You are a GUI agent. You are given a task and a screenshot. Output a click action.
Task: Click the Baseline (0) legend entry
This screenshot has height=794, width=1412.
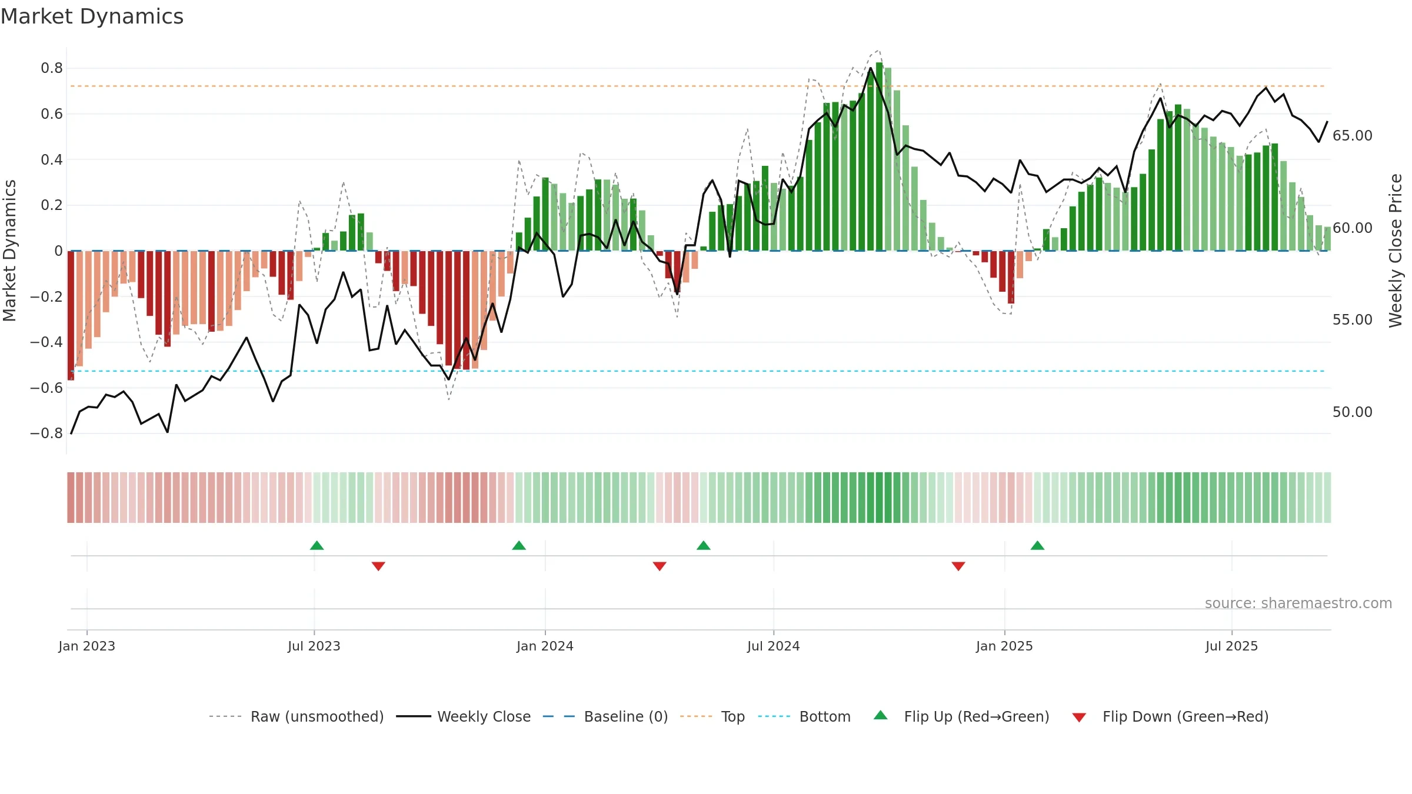point(605,716)
